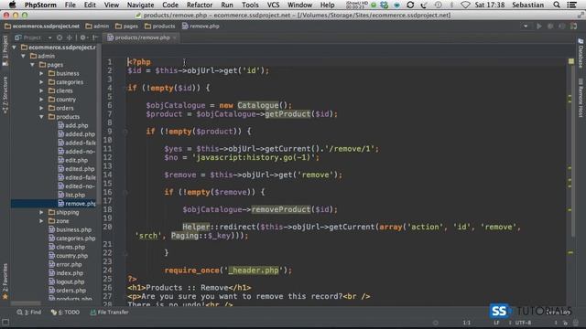Image resolution: width=586 pixels, height=329 pixels.
Task: Open the Navigate menu
Action: (140, 5)
